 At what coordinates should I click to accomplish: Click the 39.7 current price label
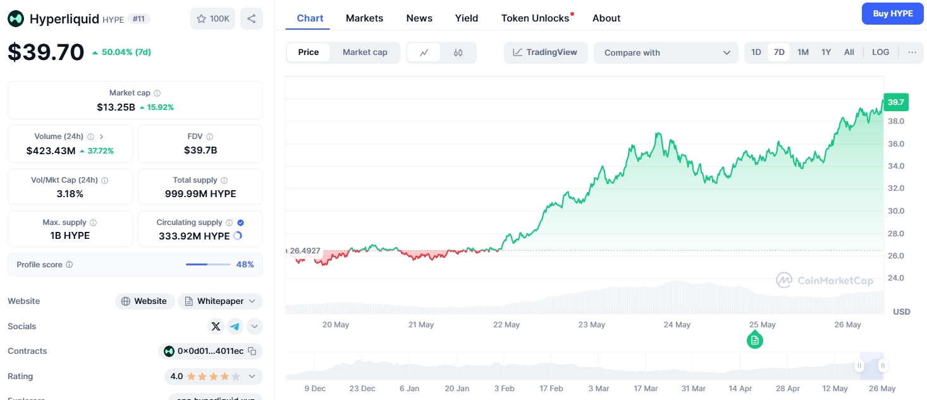pos(896,102)
